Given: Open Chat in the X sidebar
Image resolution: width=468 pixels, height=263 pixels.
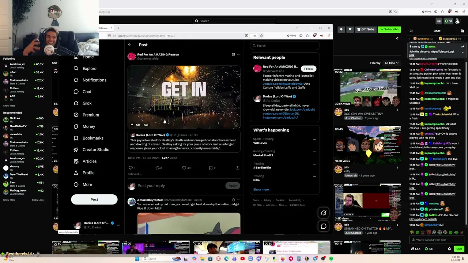Looking at the screenshot, I should pyautogui.click(x=82, y=92).
